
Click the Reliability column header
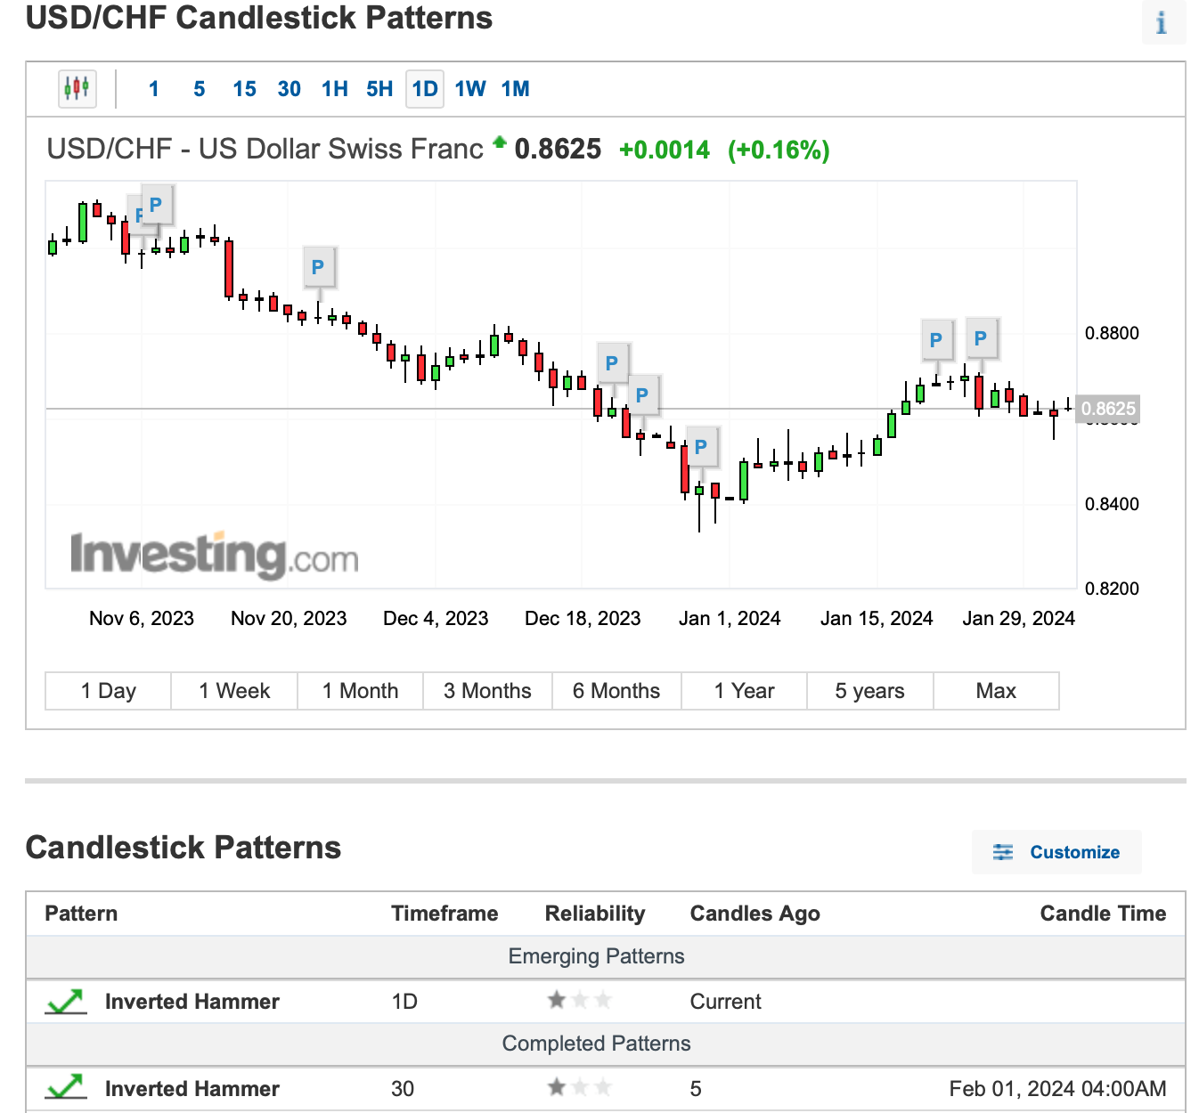[594, 914]
